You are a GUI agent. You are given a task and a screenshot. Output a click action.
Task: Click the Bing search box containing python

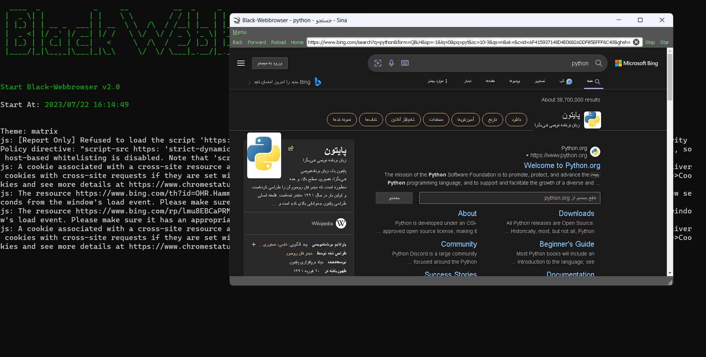[x=487, y=63]
